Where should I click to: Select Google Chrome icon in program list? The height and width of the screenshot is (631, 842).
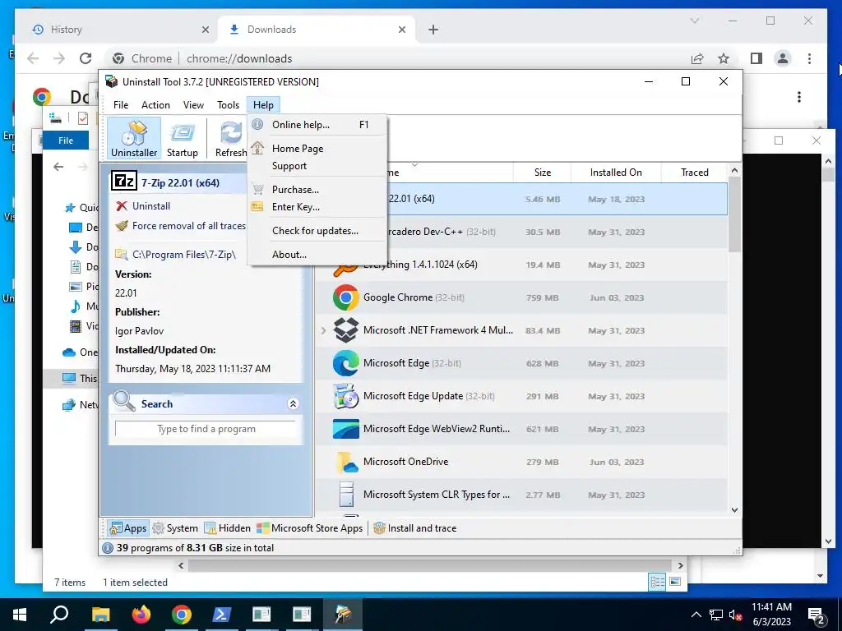[346, 297]
